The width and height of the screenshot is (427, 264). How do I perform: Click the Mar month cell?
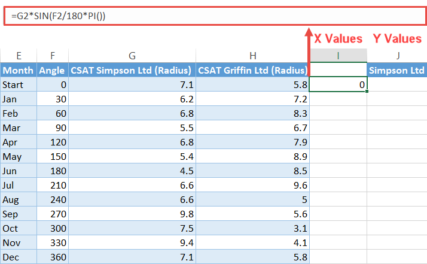[19, 128]
